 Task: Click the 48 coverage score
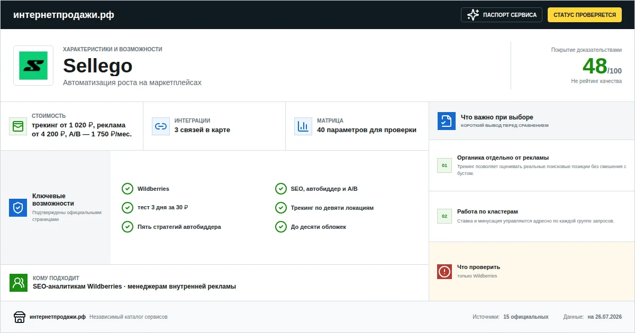[x=595, y=66]
